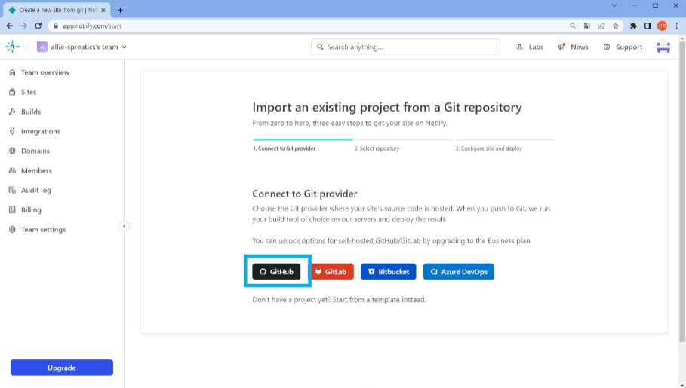The image size is (686, 388).
Task: Click the browser forward arrow
Action: coord(23,26)
